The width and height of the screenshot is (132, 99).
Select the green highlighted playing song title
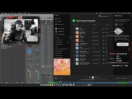click(81, 40)
